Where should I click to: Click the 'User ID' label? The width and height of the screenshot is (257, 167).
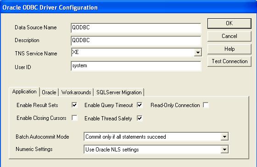tap(23, 67)
